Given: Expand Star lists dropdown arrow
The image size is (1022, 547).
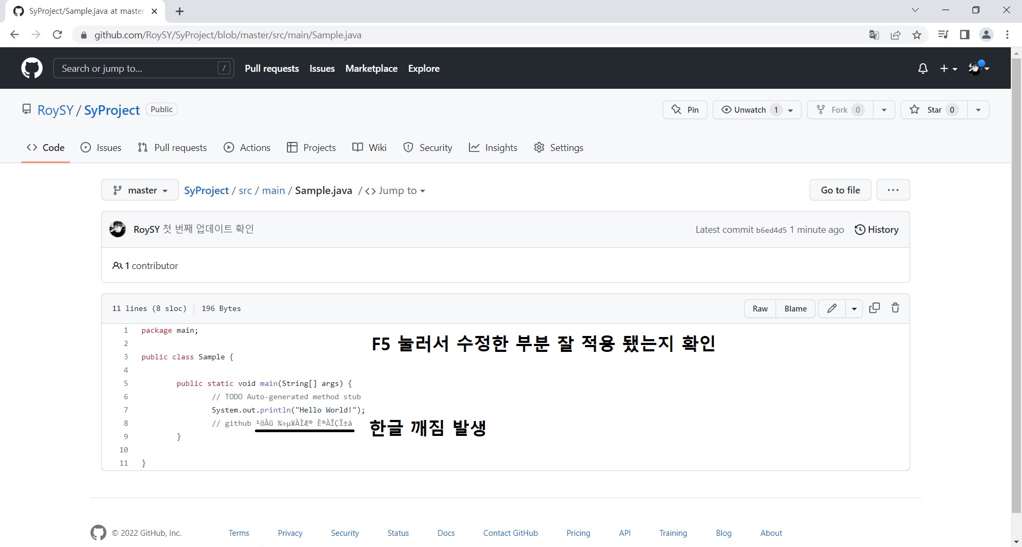Looking at the screenshot, I should pyautogui.click(x=978, y=110).
